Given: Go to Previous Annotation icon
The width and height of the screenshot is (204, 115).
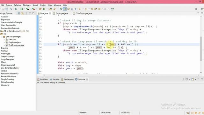Looking at the screenshot, I should (x=86, y=9).
